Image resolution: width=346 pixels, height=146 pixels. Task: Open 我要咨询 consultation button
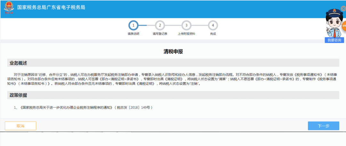(x=334, y=40)
